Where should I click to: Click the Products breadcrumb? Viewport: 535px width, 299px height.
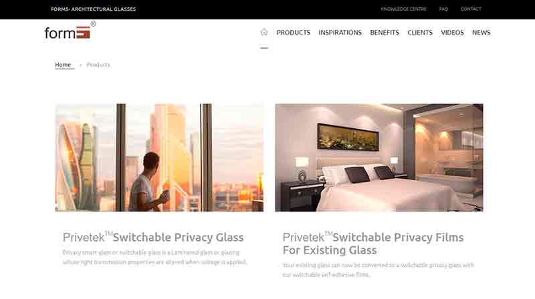[98, 65]
